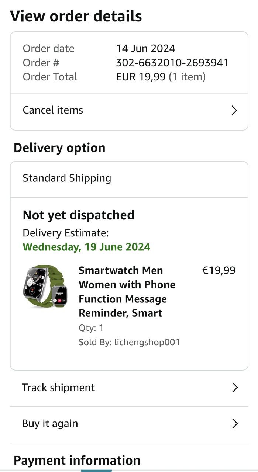Choose the Buy it again text label

pyautogui.click(x=50, y=424)
